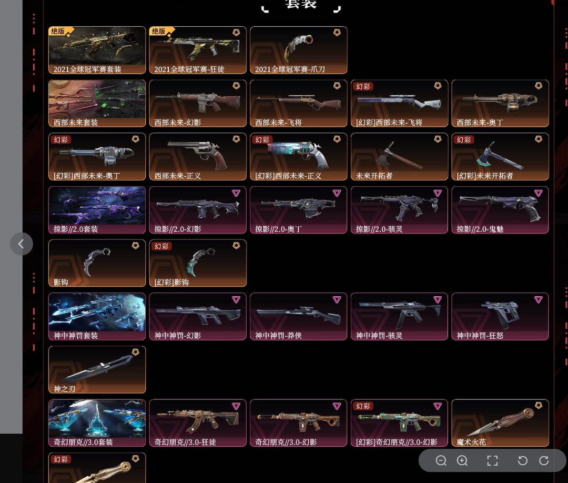Select 神中神罚-骇灵 skin card
This screenshot has width=568, height=483.
click(x=399, y=316)
